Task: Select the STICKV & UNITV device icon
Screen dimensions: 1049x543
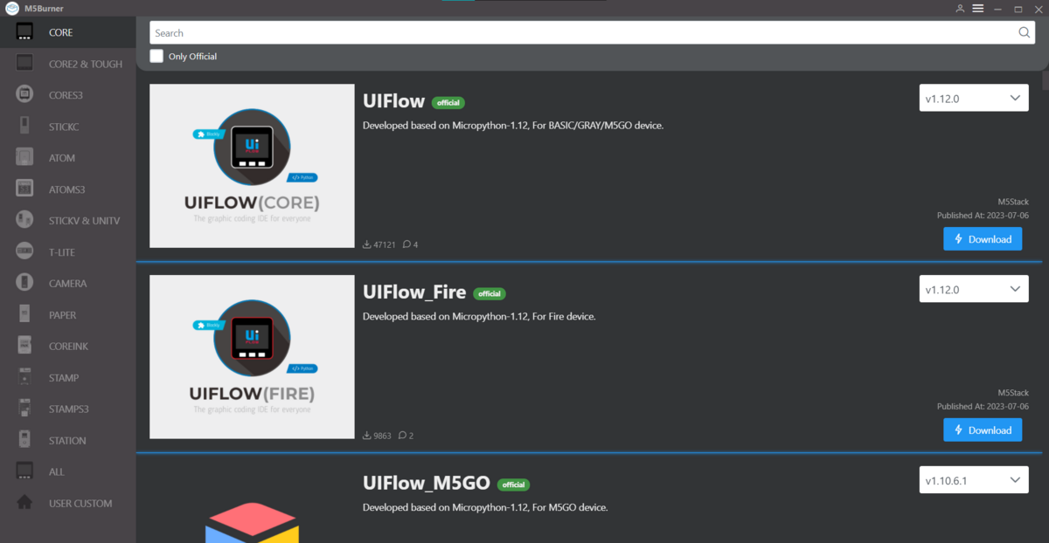Action: point(24,220)
